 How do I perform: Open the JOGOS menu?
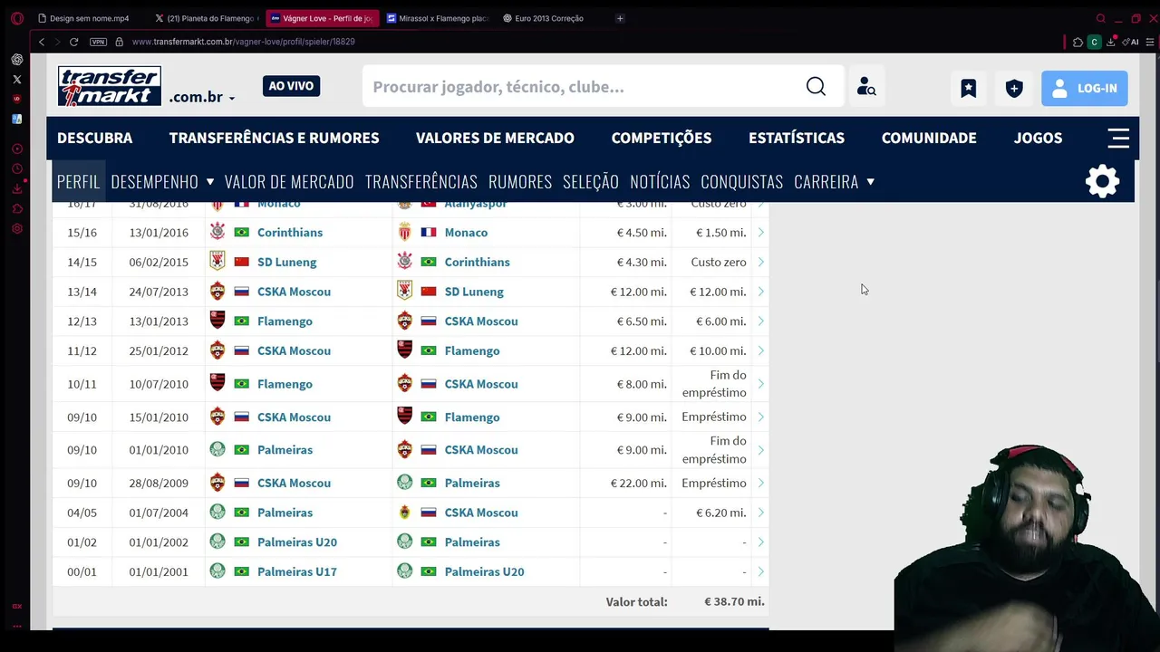[x=1038, y=138]
